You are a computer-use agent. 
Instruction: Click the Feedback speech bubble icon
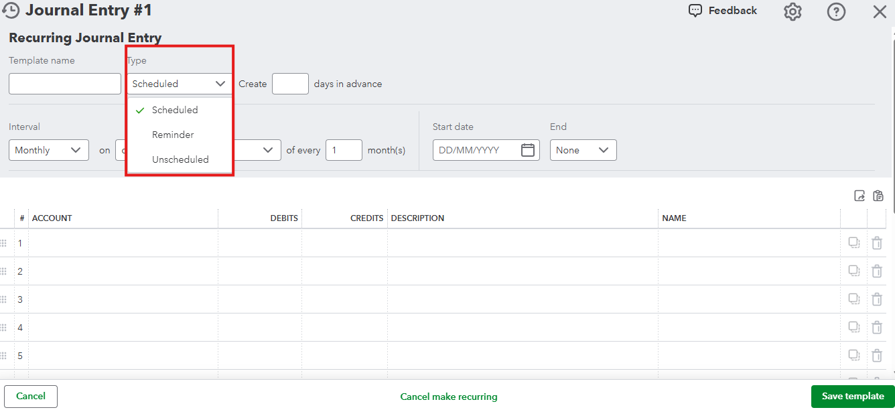tap(695, 11)
